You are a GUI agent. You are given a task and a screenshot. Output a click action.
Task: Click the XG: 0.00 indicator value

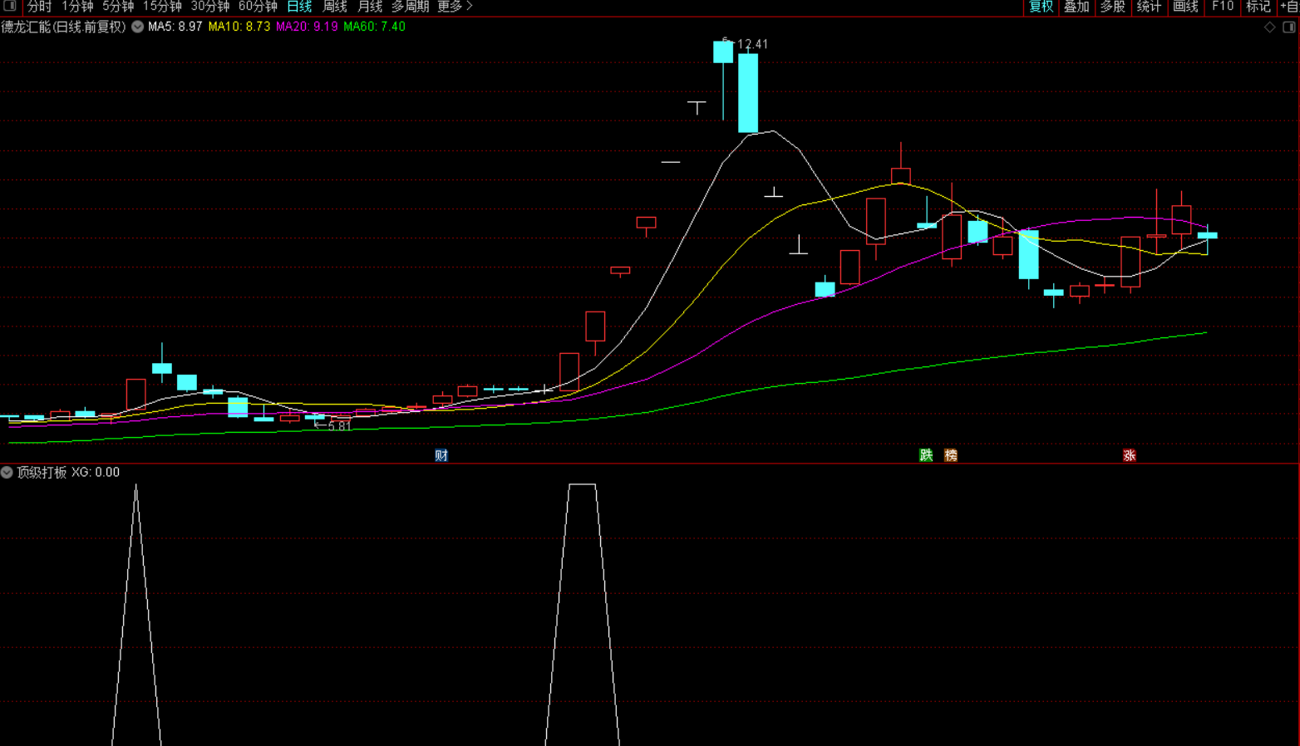pos(96,472)
